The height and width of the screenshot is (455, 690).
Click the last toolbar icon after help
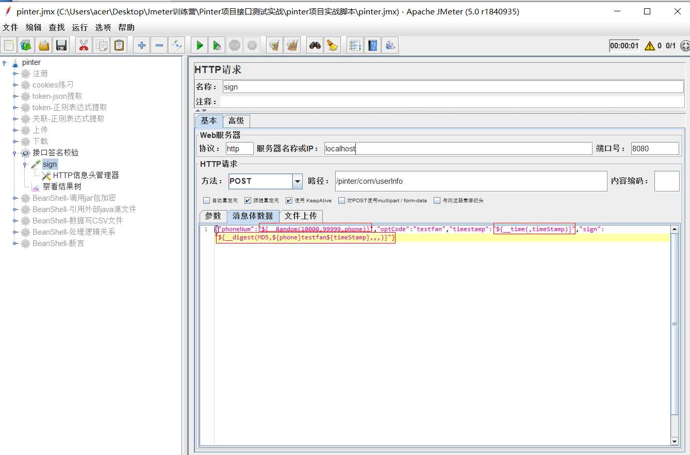point(390,45)
